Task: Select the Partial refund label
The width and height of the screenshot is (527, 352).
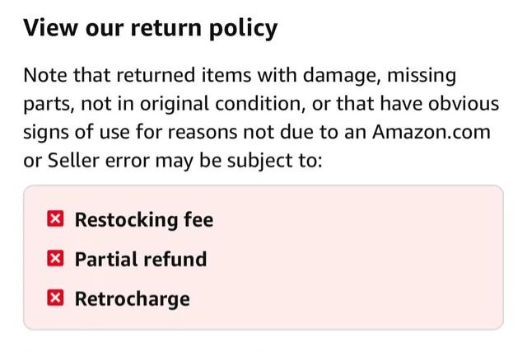Action: click(140, 260)
